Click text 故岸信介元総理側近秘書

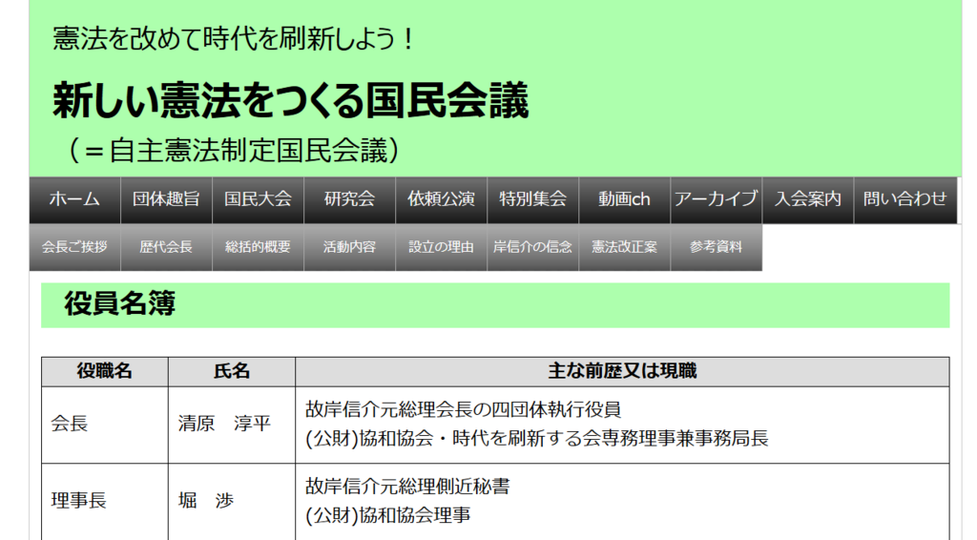(407, 487)
